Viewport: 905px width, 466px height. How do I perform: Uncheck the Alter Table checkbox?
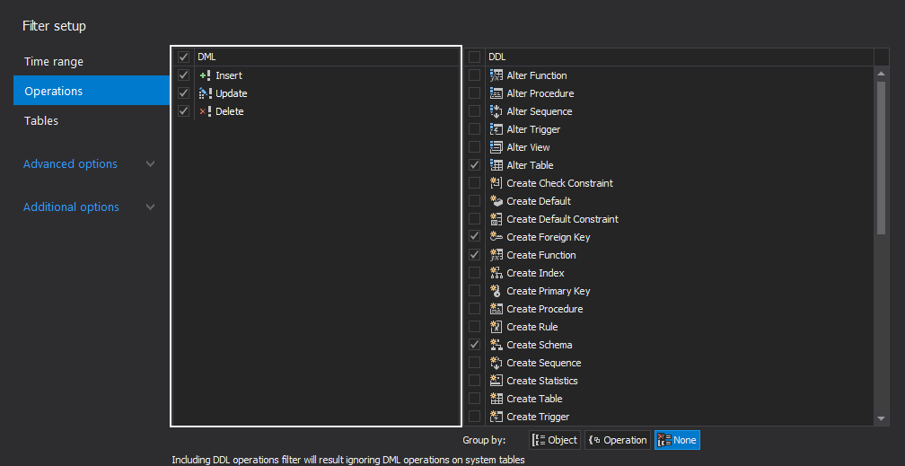click(474, 165)
